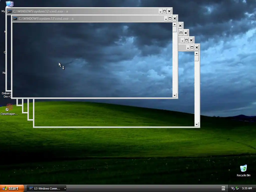
Task: Minimize the second-lowest cascaded cmd window
Action: pyautogui.click(x=182, y=40)
